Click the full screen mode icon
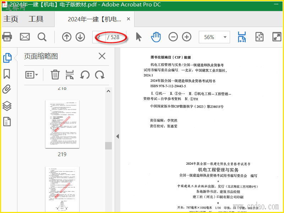This screenshot has width=284, height=213. pyautogui.click(x=277, y=37)
